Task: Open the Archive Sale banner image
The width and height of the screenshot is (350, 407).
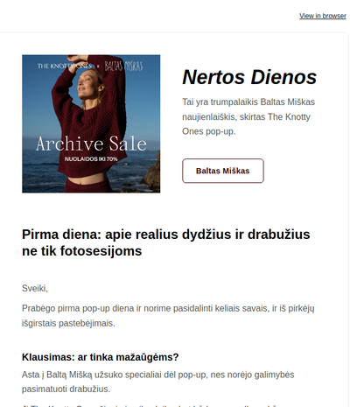Action: tap(91, 123)
